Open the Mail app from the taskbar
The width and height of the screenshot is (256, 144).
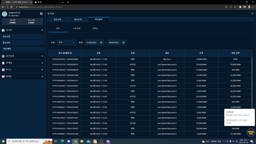pos(88,141)
